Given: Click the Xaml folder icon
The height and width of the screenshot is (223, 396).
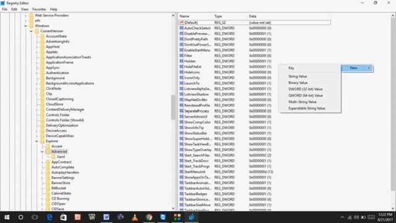Looking at the screenshot, I should [x=53, y=157].
